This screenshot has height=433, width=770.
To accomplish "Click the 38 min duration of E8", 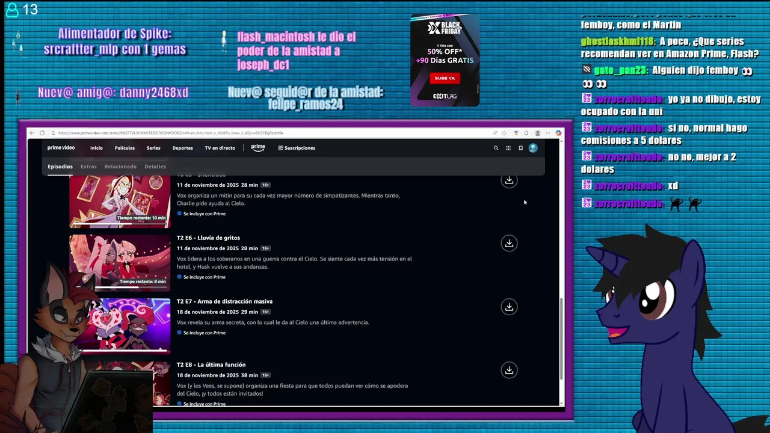I will (250, 375).
